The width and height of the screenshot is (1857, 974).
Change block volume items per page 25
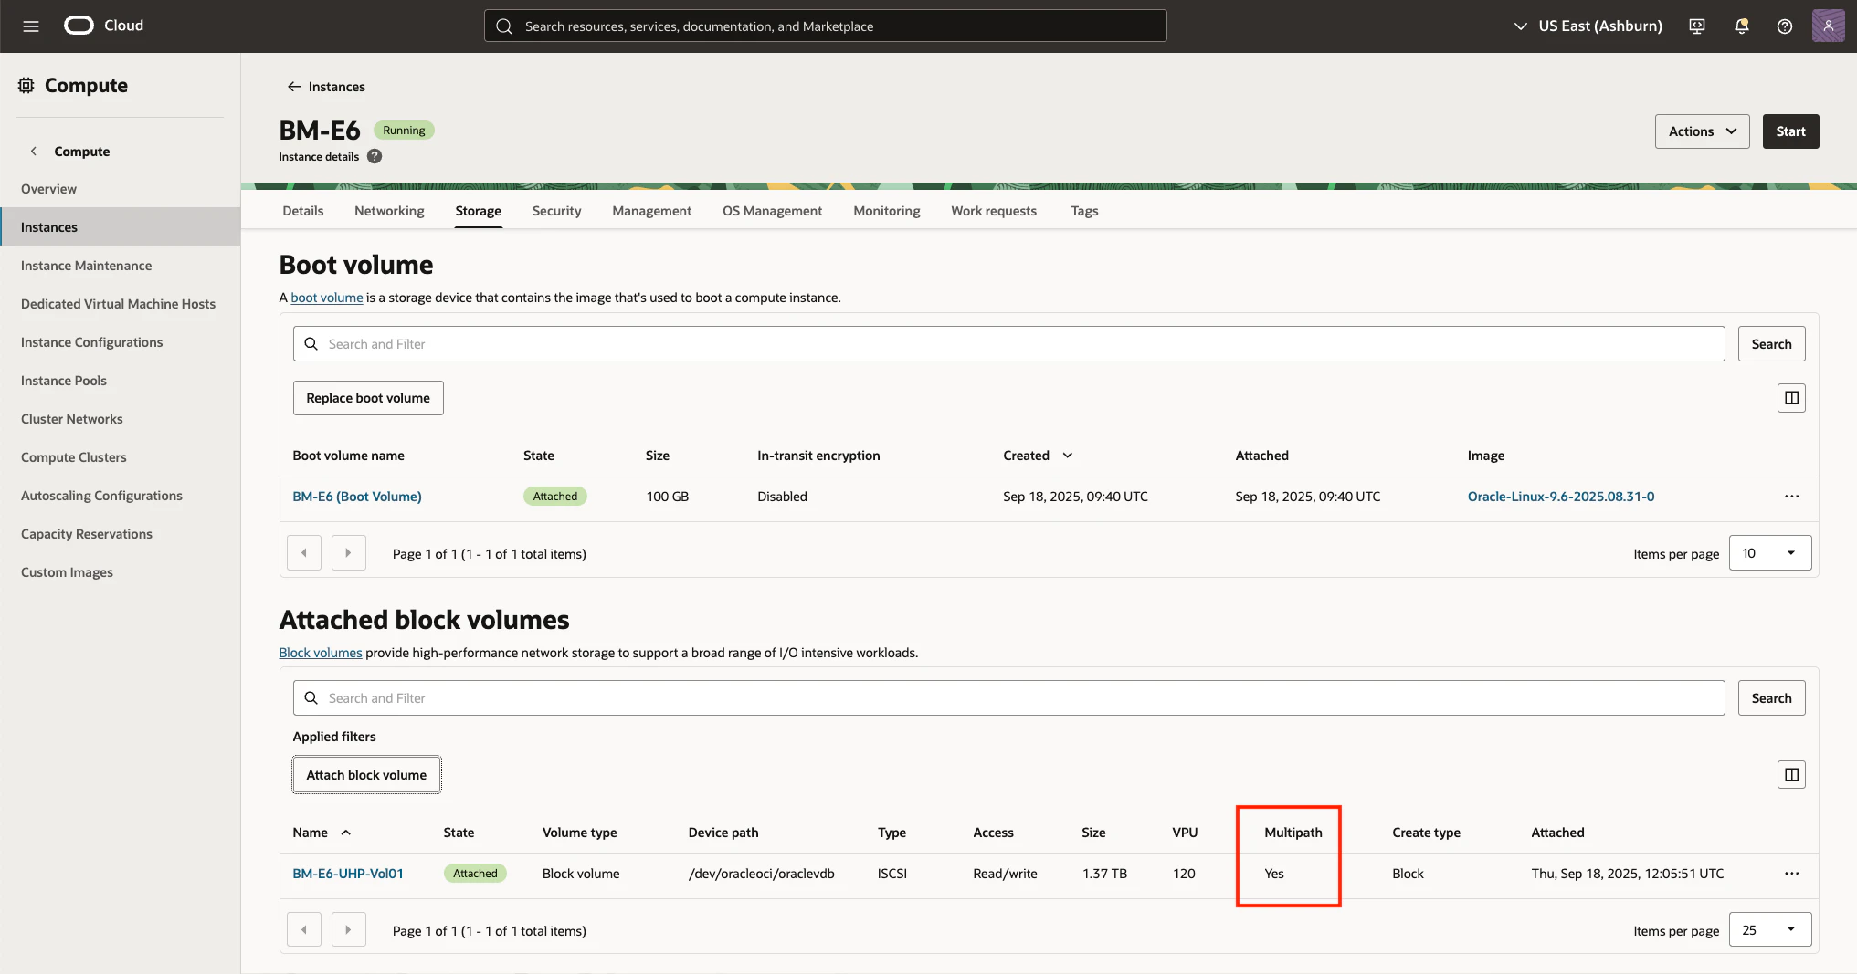[x=1769, y=930]
